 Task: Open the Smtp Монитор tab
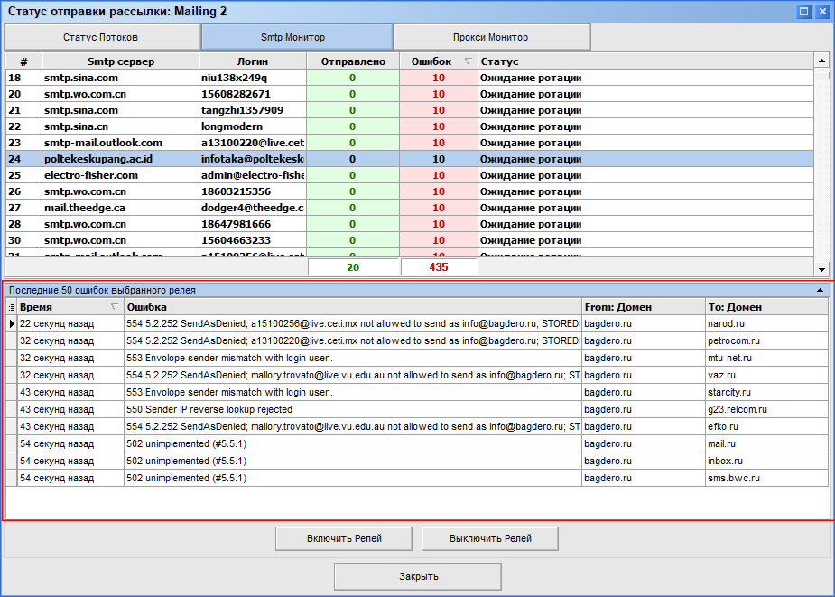click(297, 37)
